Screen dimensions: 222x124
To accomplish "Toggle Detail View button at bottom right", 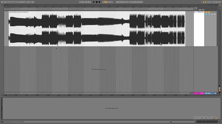I will (220, 122).
